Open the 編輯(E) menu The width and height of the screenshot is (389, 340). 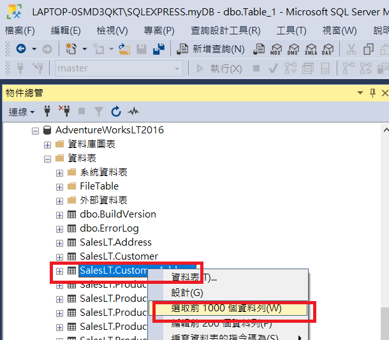(66, 31)
